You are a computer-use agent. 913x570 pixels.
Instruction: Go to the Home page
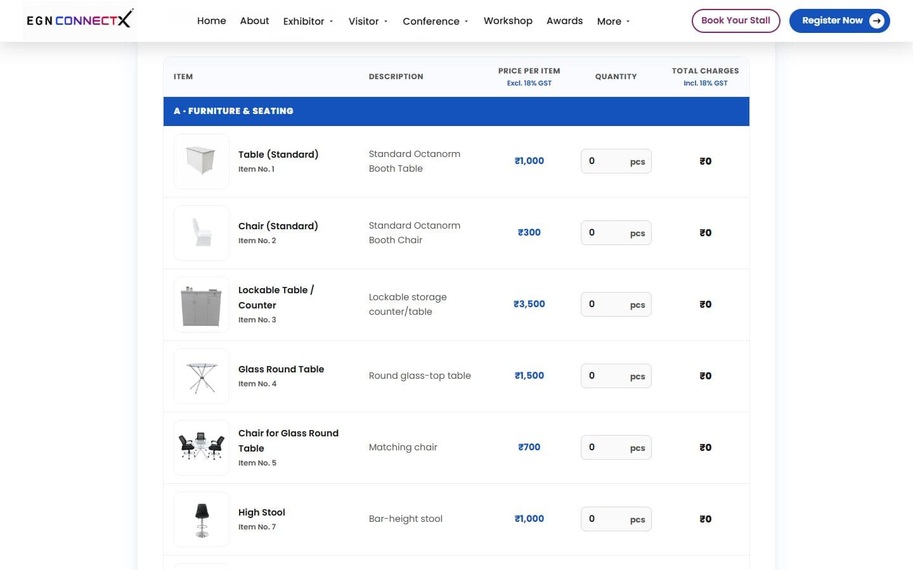click(211, 21)
